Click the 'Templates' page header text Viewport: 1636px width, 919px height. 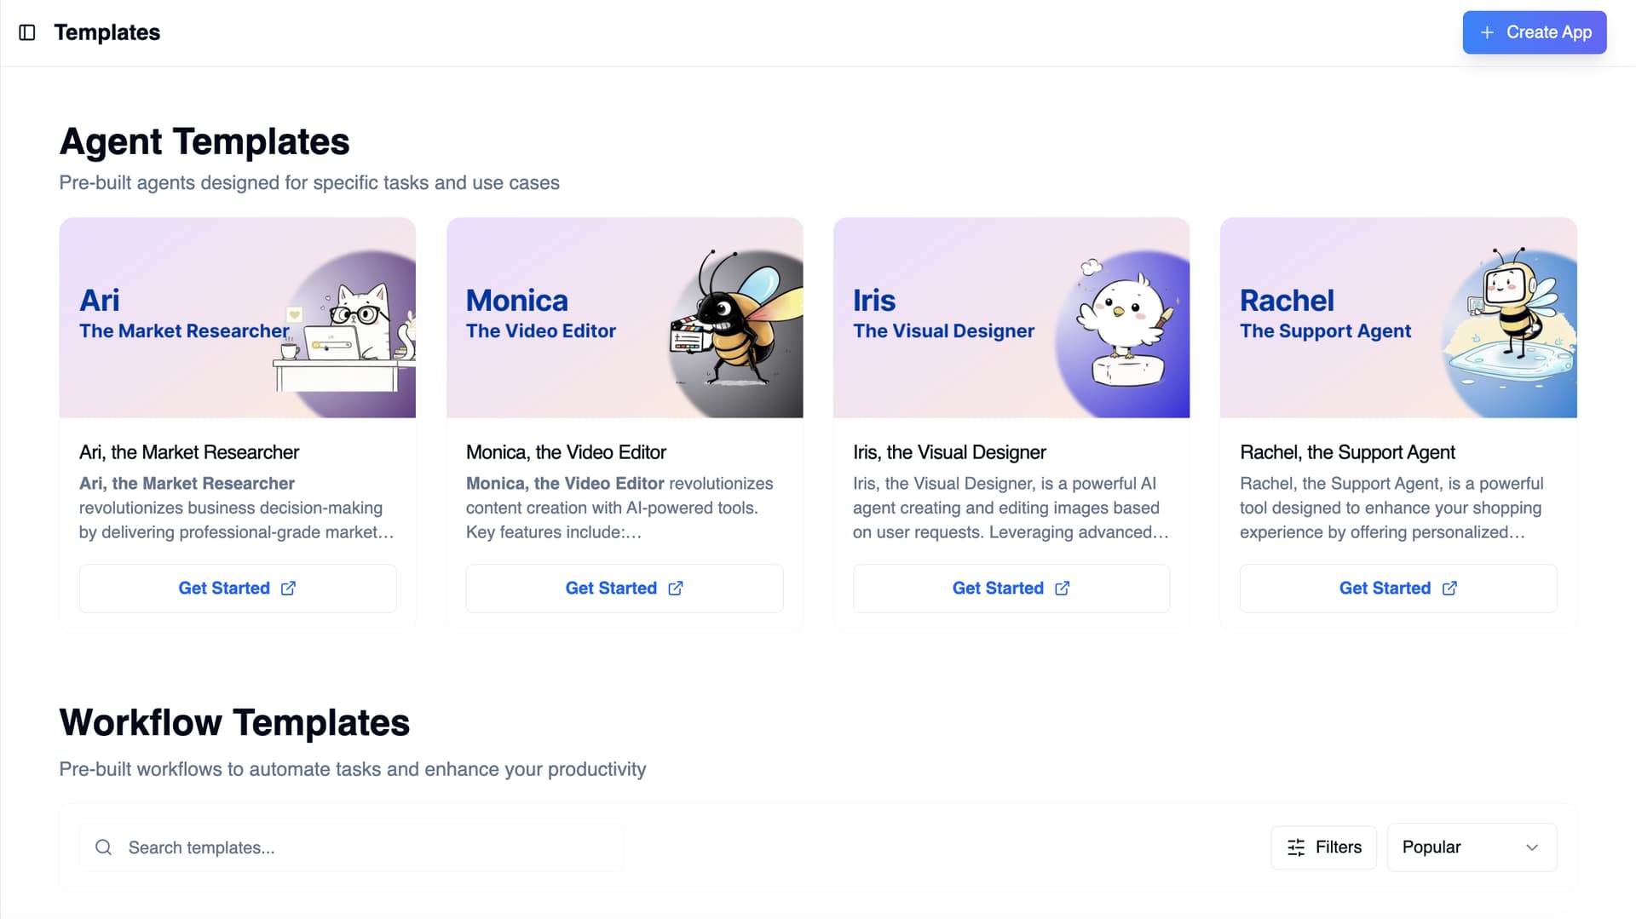(x=107, y=32)
